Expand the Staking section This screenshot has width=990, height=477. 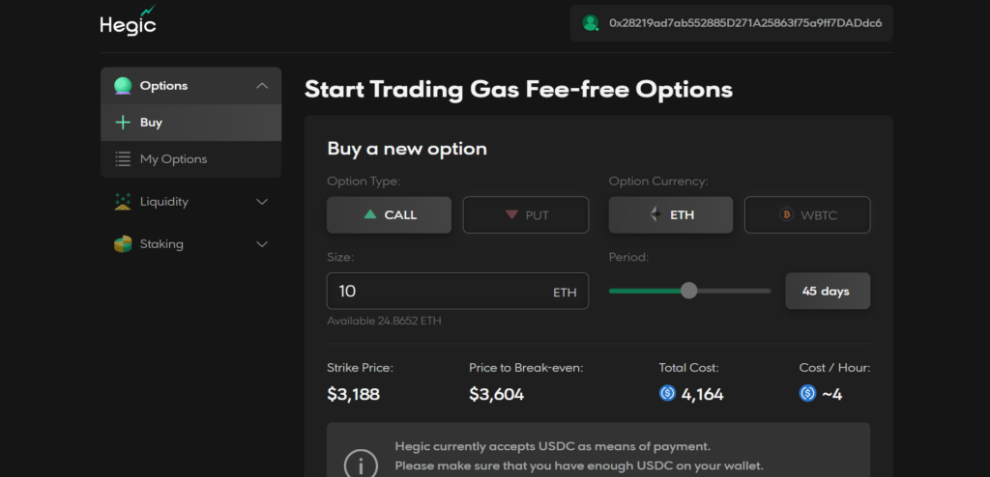(262, 244)
